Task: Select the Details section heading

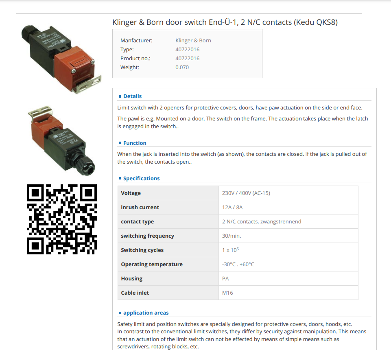Action: click(132, 96)
